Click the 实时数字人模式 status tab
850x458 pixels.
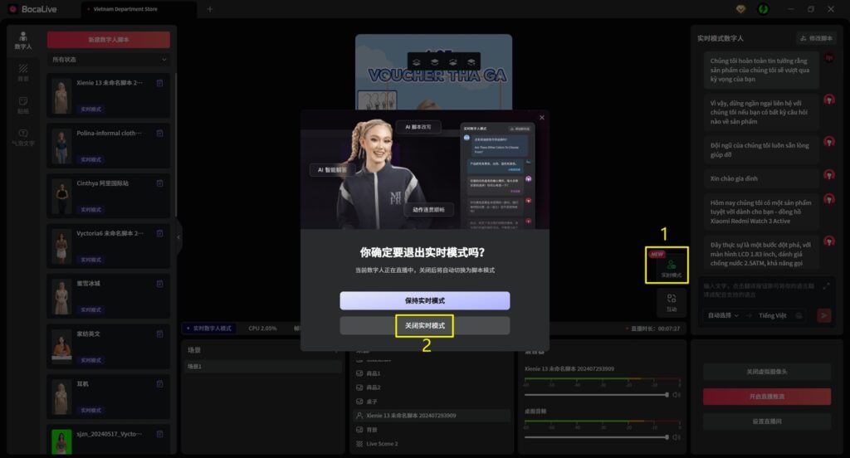pyautogui.click(x=209, y=329)
